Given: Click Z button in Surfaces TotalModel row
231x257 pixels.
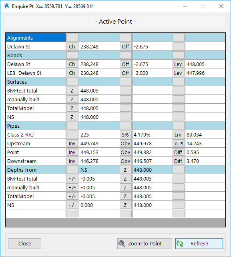Looking at the screenshot, I should [x=72, y=108].
